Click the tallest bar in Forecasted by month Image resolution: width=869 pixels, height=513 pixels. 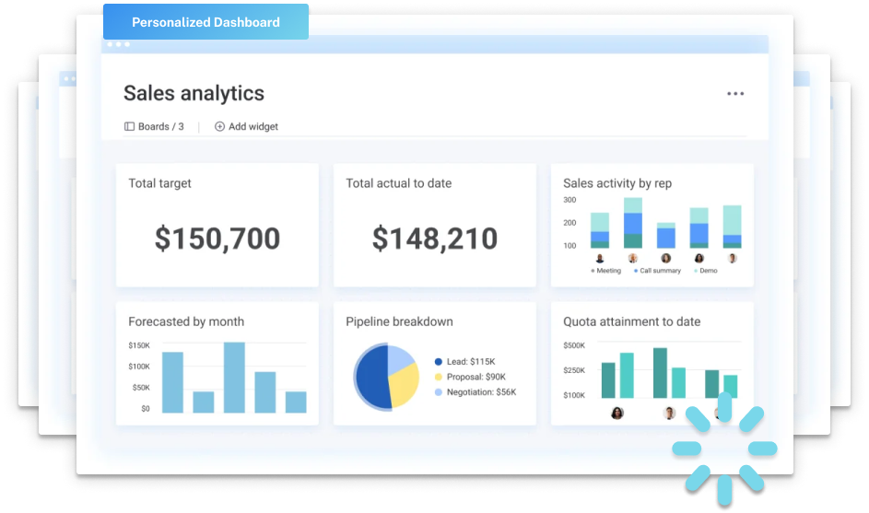click(234, 378)
